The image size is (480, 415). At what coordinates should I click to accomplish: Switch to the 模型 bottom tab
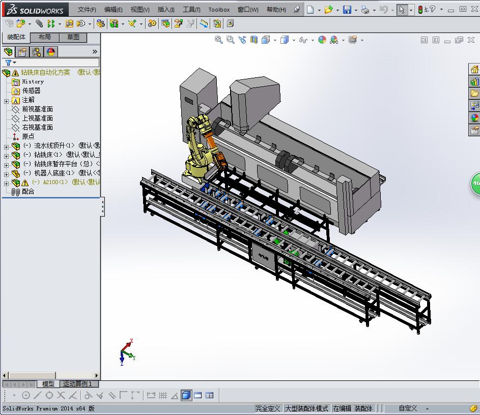(48, 383)
